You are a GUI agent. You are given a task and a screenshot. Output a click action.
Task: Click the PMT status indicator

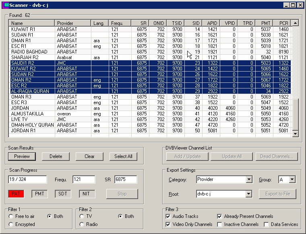(x=39, y=194)
